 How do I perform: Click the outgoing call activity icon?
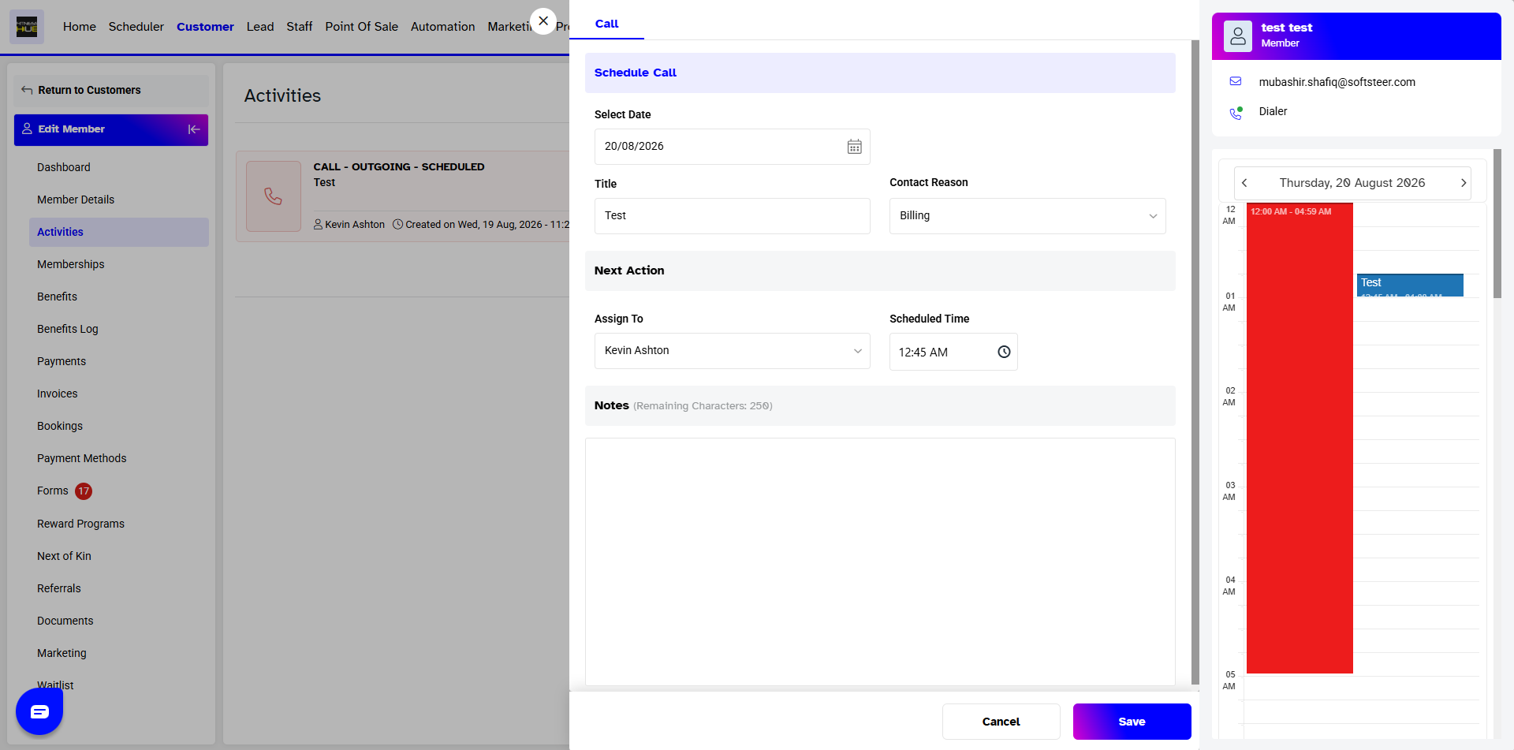click(274, 196)
